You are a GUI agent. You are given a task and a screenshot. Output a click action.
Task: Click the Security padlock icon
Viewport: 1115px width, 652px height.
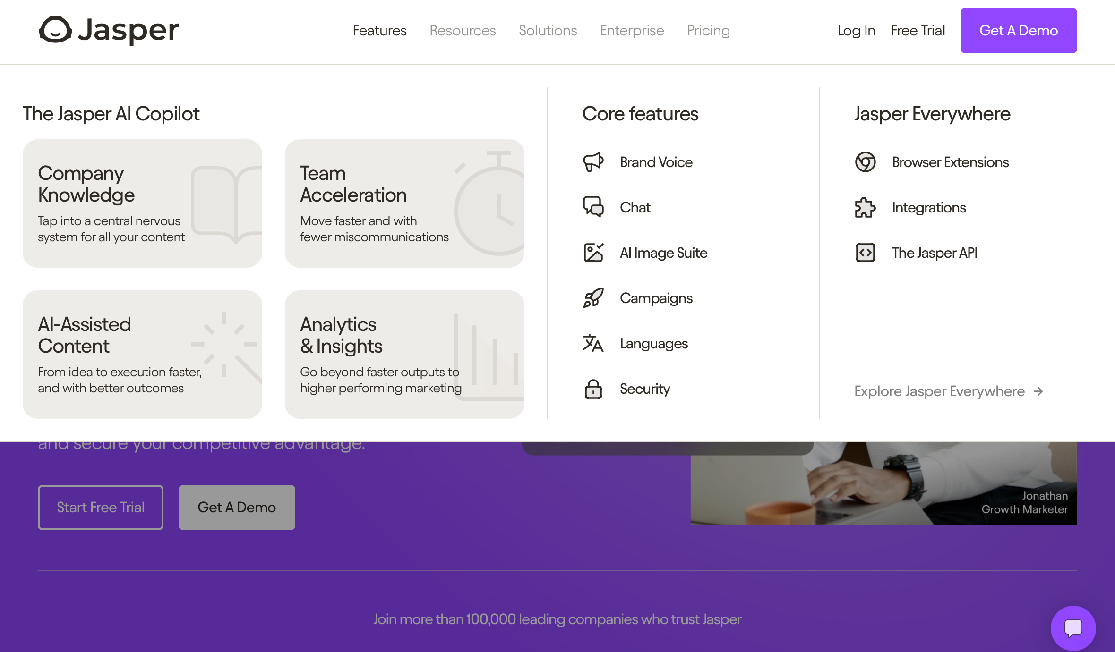coord(593,389)
